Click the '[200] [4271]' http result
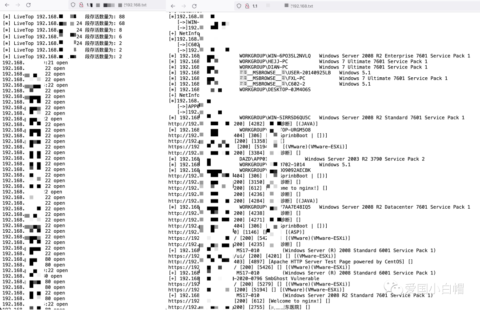 [x=235, y=220]
